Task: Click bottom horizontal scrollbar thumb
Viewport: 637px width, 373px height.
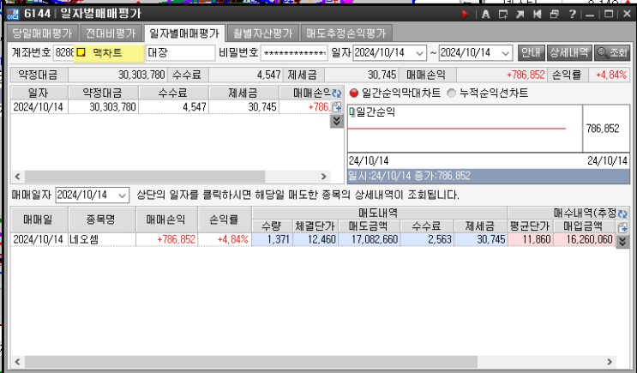Action: point(251,362)
